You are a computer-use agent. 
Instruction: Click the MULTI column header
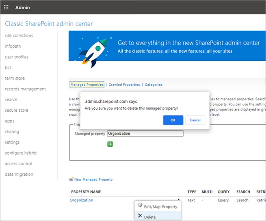(207, 192)
